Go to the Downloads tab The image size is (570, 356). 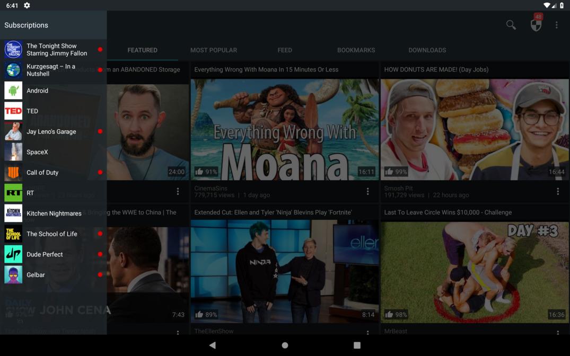pyautogui.click(x=427, y=50)
